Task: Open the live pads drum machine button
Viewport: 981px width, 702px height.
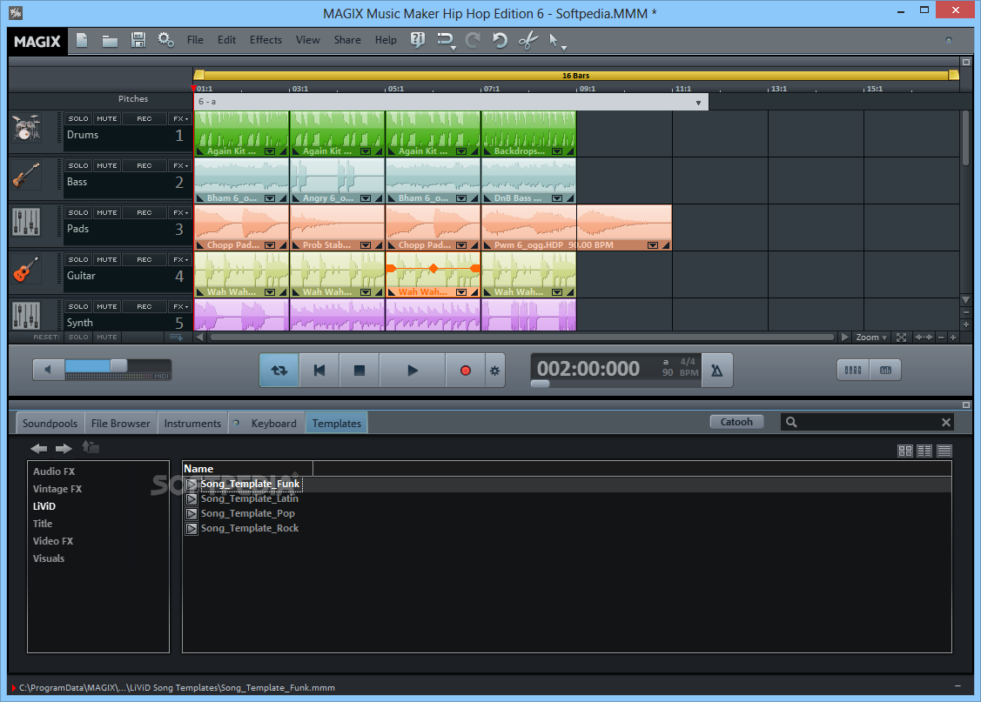Action: point(885,370)
